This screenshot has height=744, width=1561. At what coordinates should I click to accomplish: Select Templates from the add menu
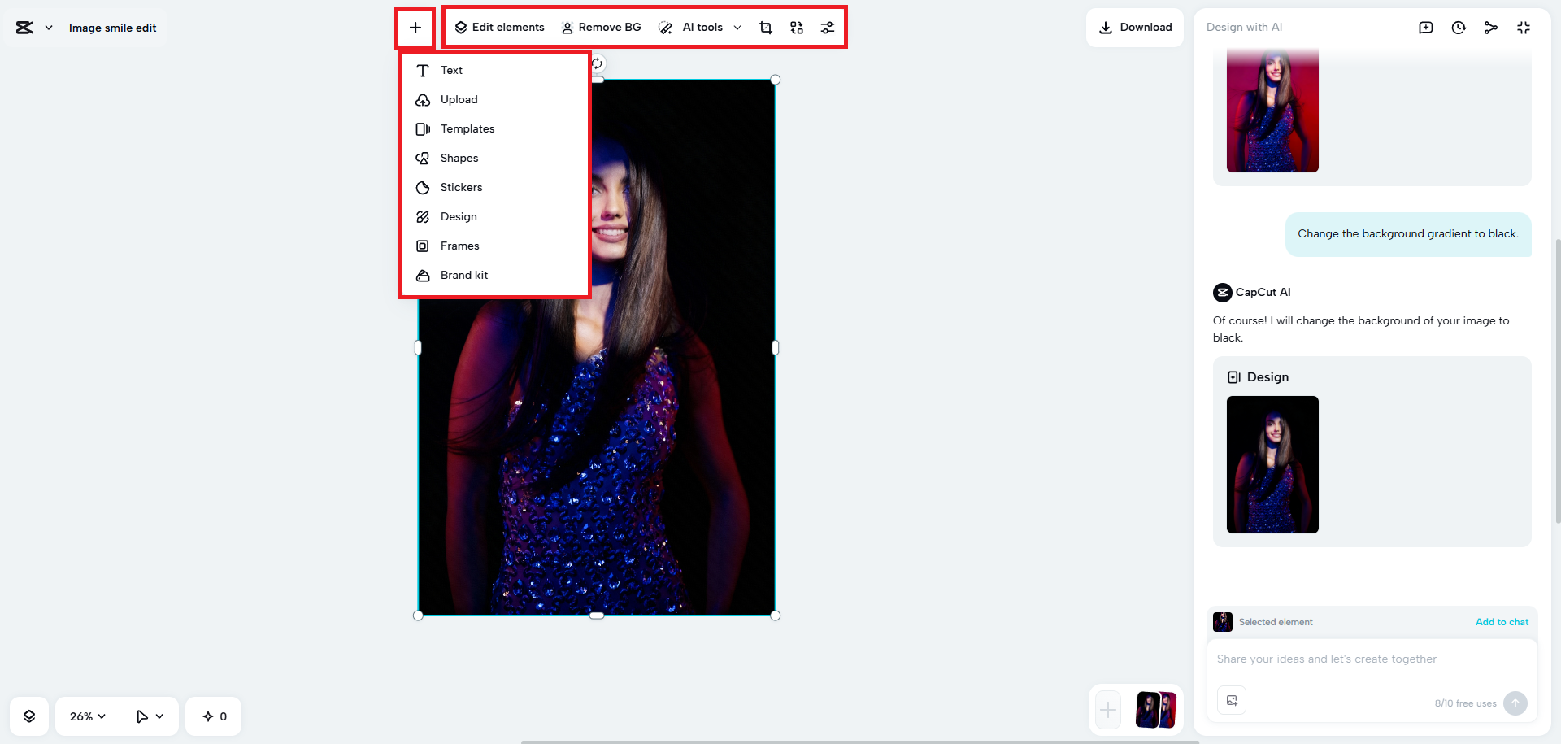467,128
